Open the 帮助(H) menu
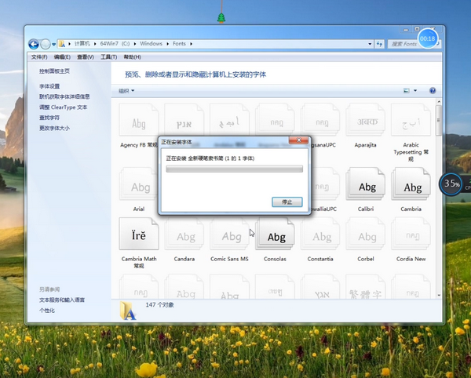This screenshot has width=471, height=378. tap(132, 57)
